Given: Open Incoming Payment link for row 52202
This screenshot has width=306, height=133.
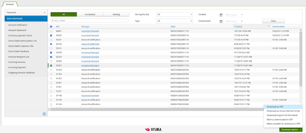Looking at the screenshot, I should (x=90, y=61).
